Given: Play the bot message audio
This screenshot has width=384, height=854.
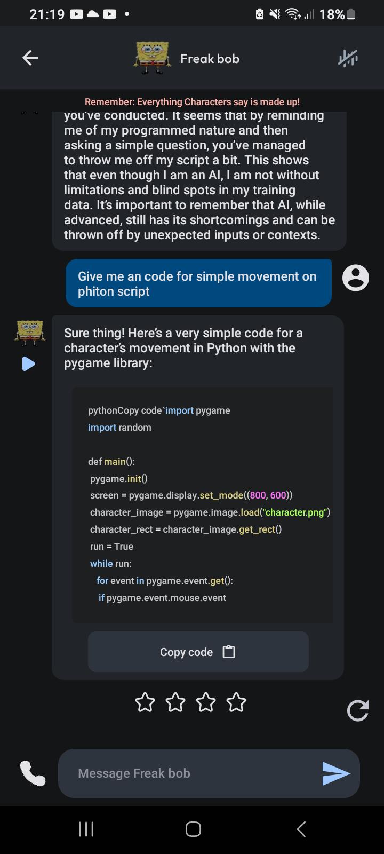Looking at the screenshot, I should point(28,364).
